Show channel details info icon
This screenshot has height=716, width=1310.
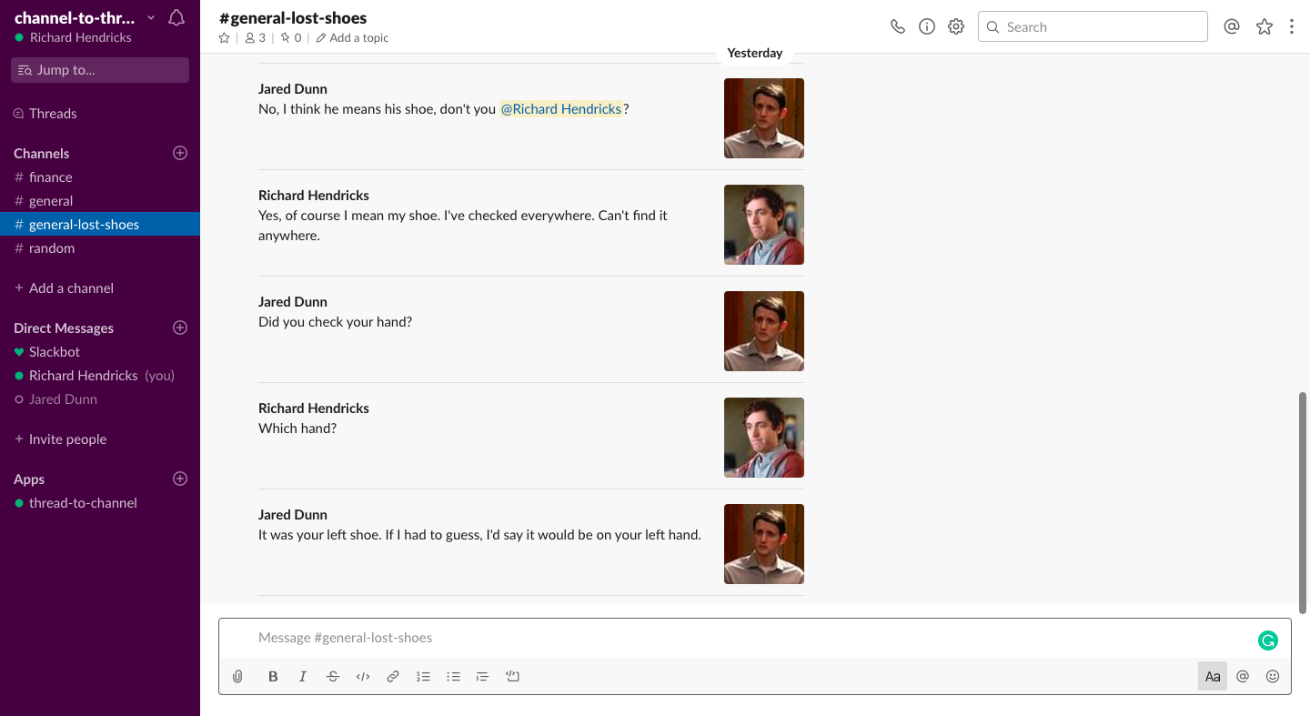tap(927, 26)
